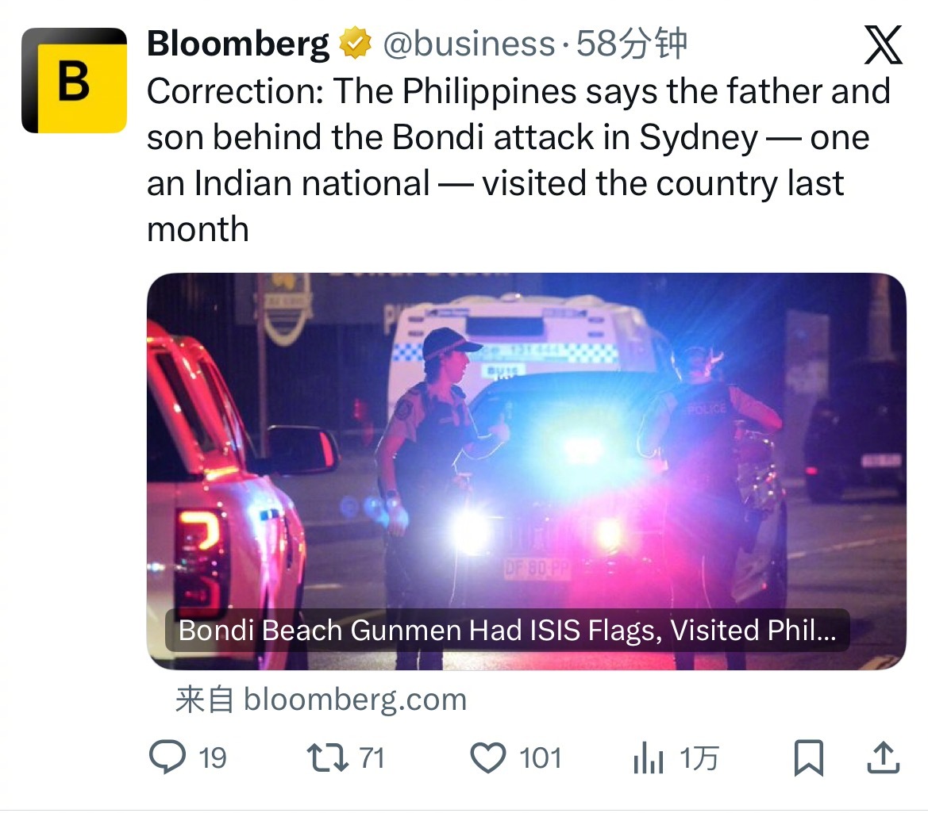Click the share upload icon
This screenshot has height=813, width=928.
882,758
